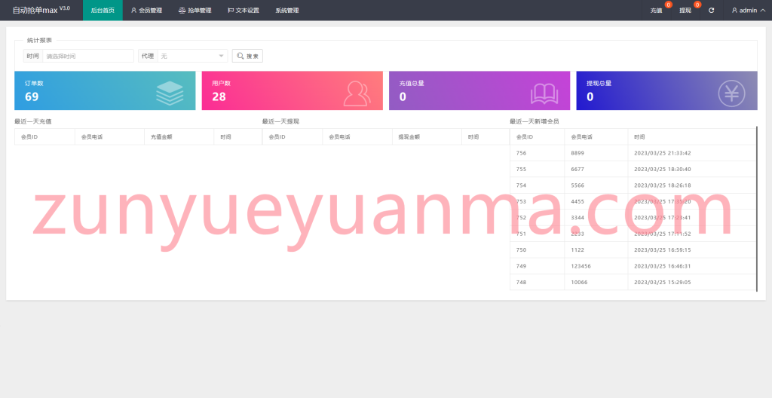Click the refresh icon in header
The height and width of the screenshot is (398, 772).
712,11
